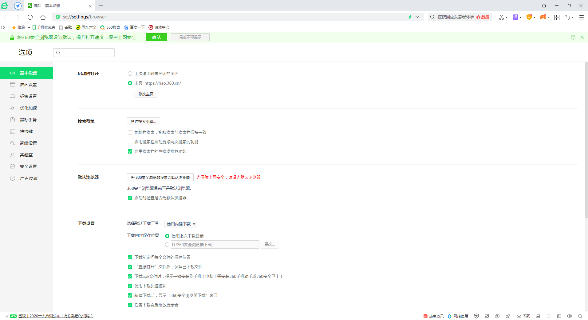Expand the bottom news ticker chevron

pyautogui.click(x=6, y=316)
